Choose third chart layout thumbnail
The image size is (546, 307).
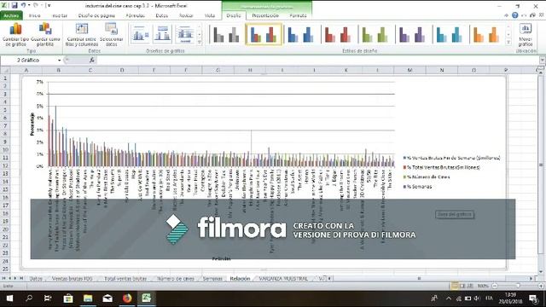click(185, 34)
